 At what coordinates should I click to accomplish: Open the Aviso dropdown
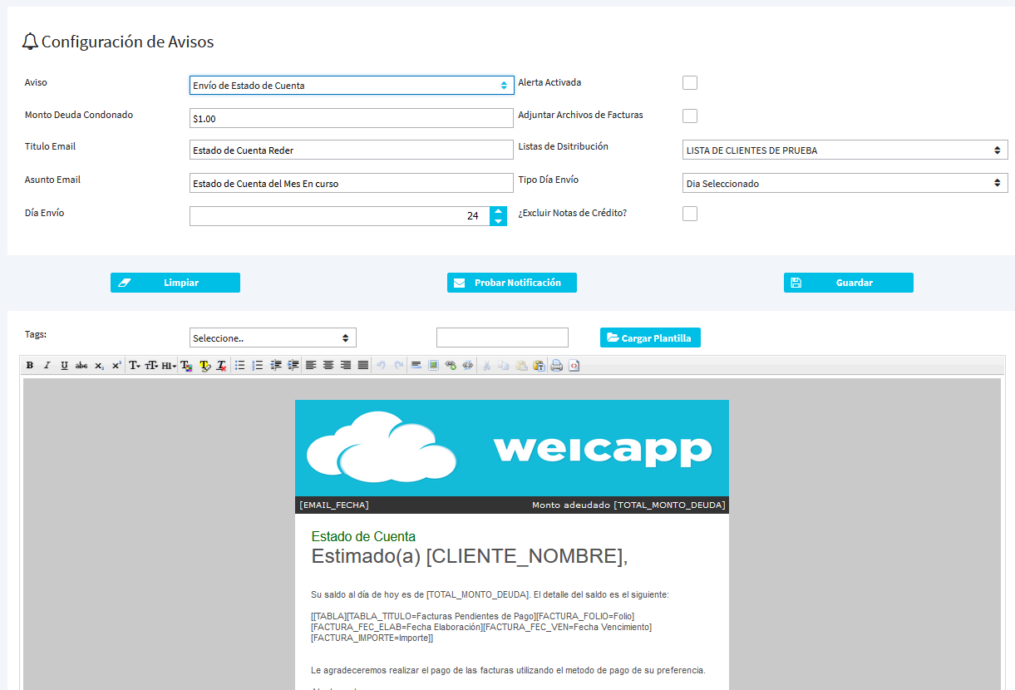point(351,86)
